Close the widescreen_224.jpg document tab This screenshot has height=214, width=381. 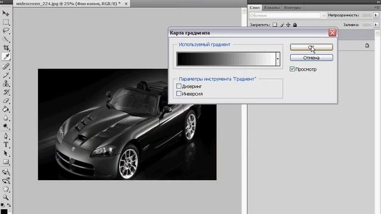(x=126, y=4)
